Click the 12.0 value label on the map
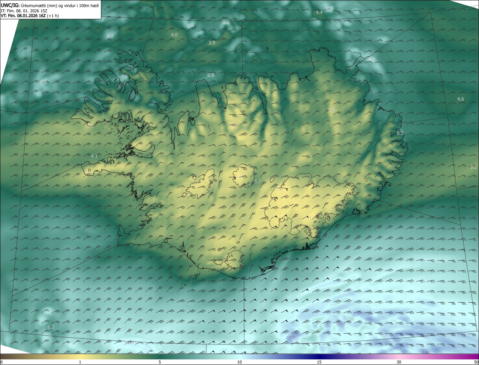Screen dimensions: 479x365 (292, 337)
